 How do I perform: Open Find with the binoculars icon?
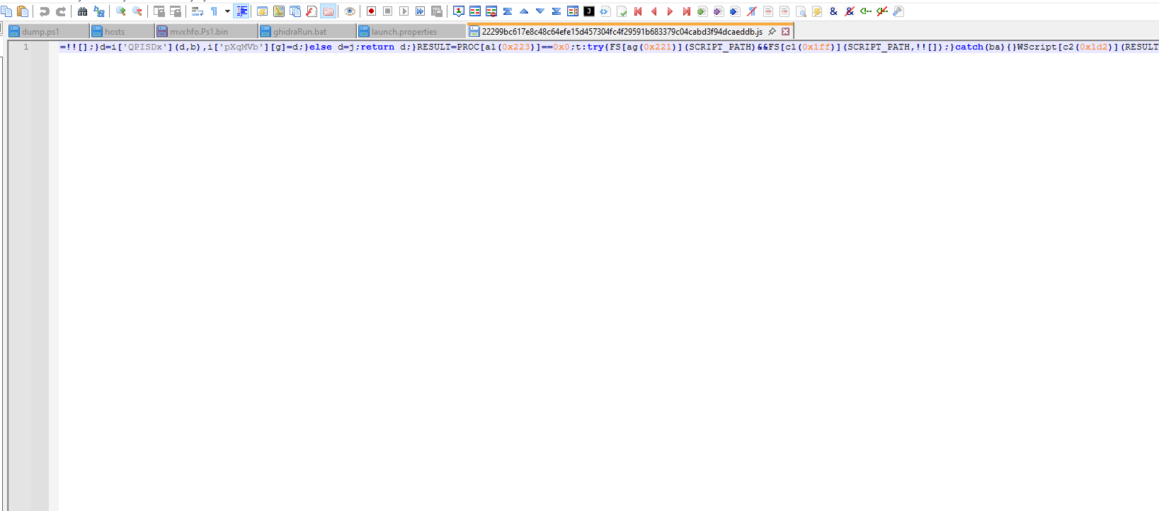(x=82, y=11)
